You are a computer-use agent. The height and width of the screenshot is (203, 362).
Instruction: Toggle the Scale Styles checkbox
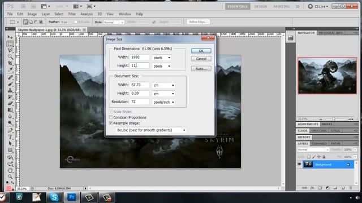[x=111, y=112]
